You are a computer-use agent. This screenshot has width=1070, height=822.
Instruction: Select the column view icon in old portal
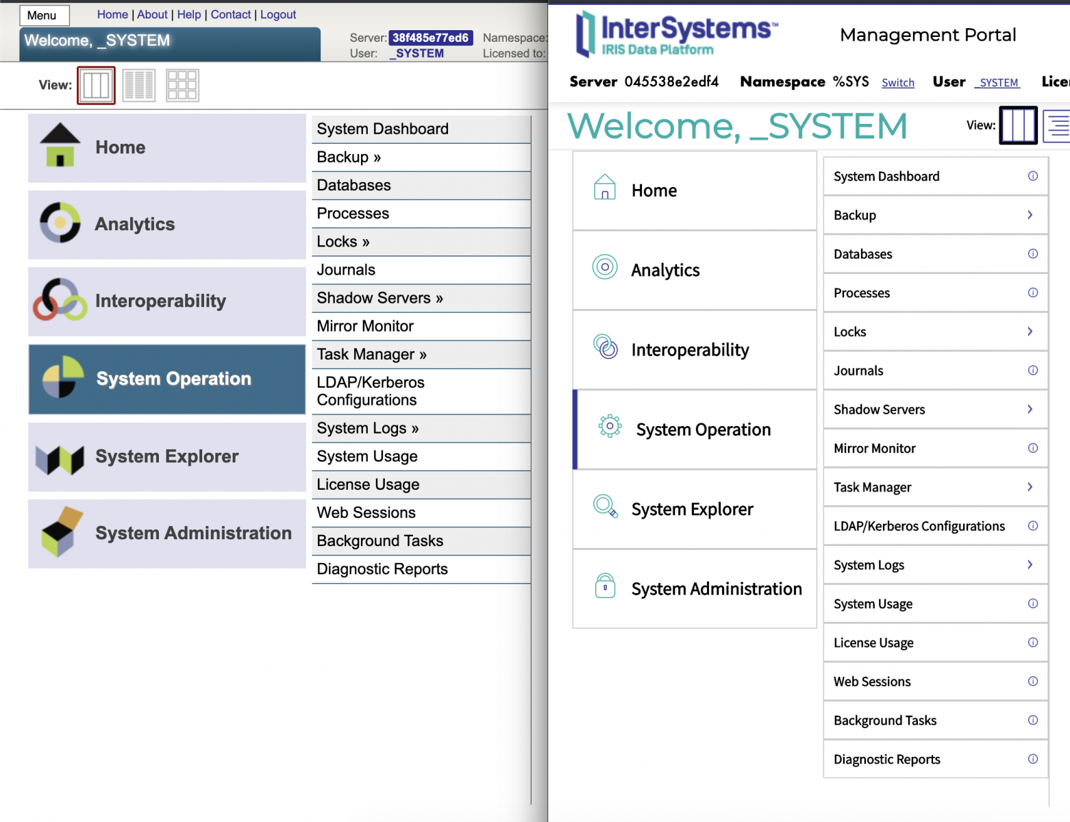click(x=96, y=86)
